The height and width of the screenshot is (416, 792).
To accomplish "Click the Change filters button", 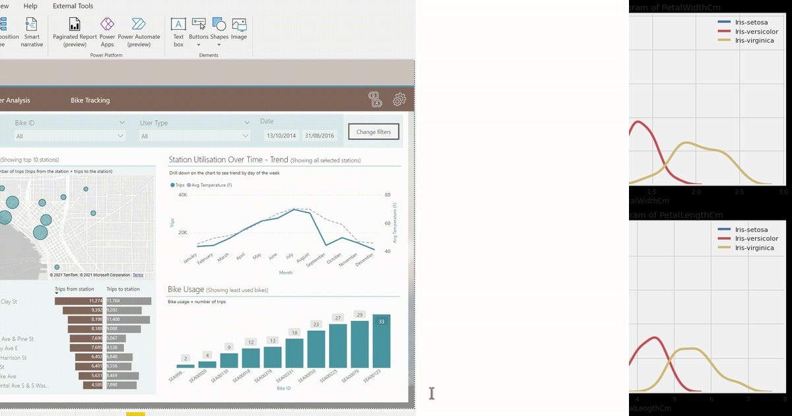I will click(x=373, y=131).
